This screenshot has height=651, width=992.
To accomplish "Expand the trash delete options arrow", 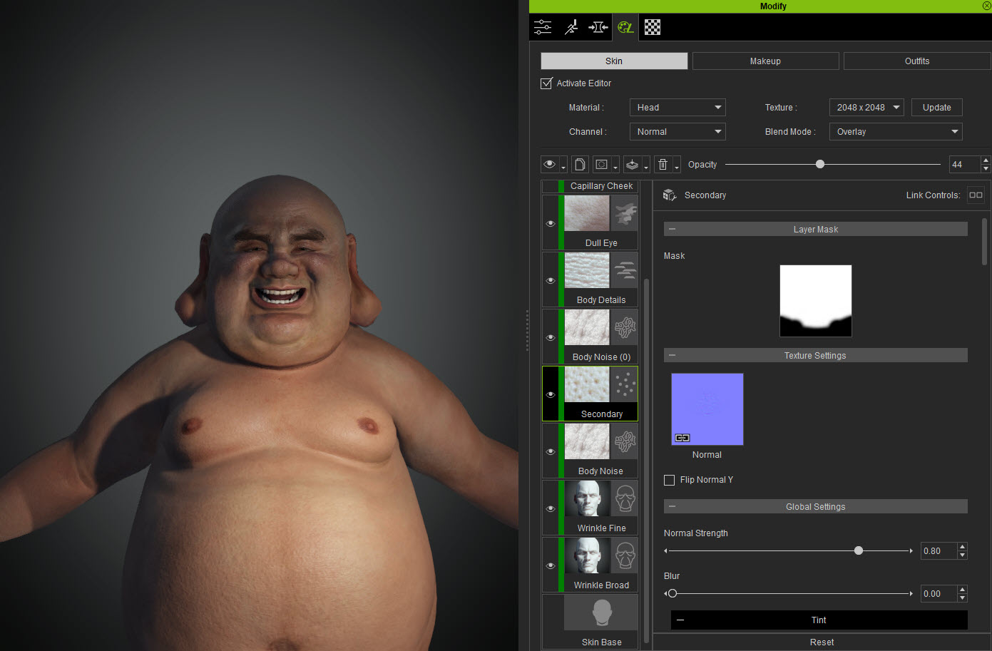I will click(677, 165).
